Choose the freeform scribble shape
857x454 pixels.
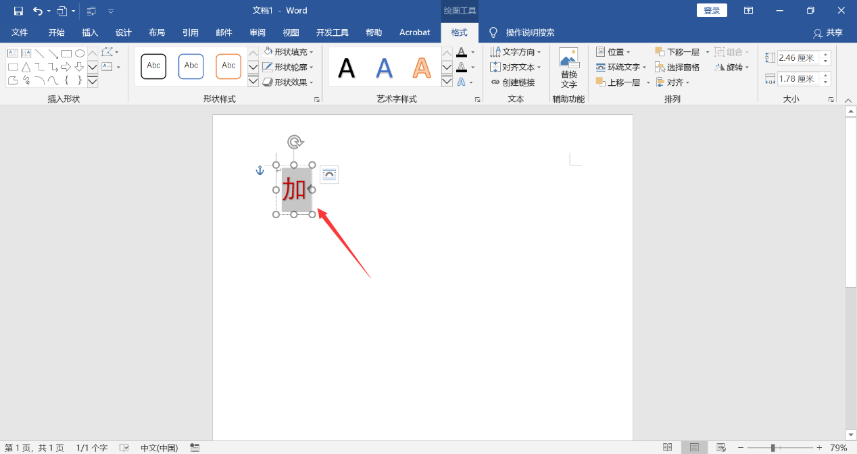click(x=26, y=80)
